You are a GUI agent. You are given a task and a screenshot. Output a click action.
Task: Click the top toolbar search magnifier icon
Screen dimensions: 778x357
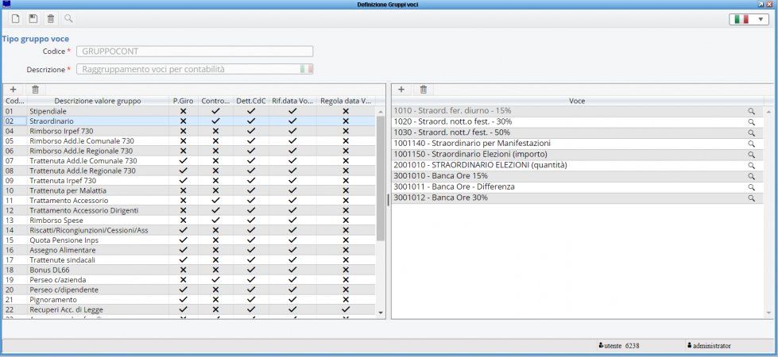click(x=68, y=18)
